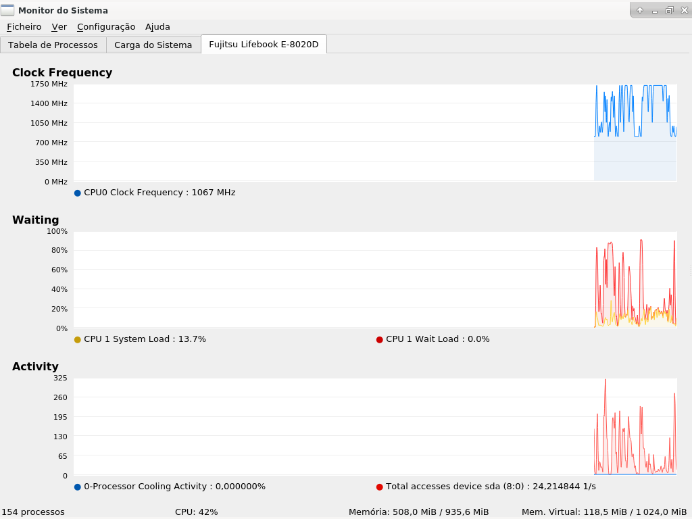692x519 pixels.
Task: Click the Activity heading
Action: 35,366
